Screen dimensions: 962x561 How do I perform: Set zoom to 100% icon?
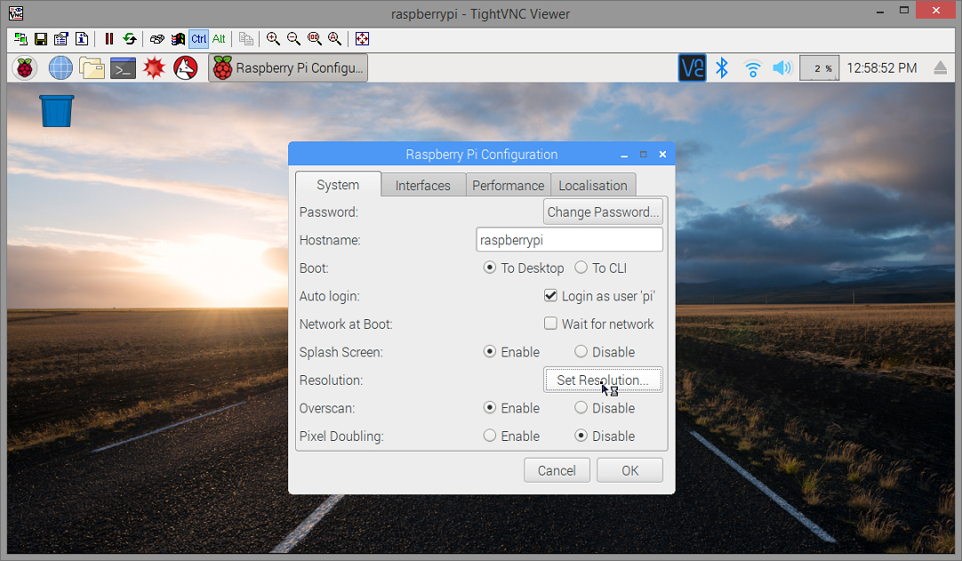(314, 39)
